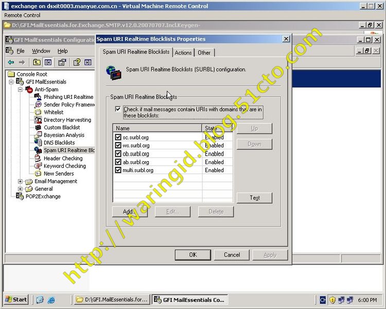
Task: Open the Window menu
Action: click(x=41, y=51)
